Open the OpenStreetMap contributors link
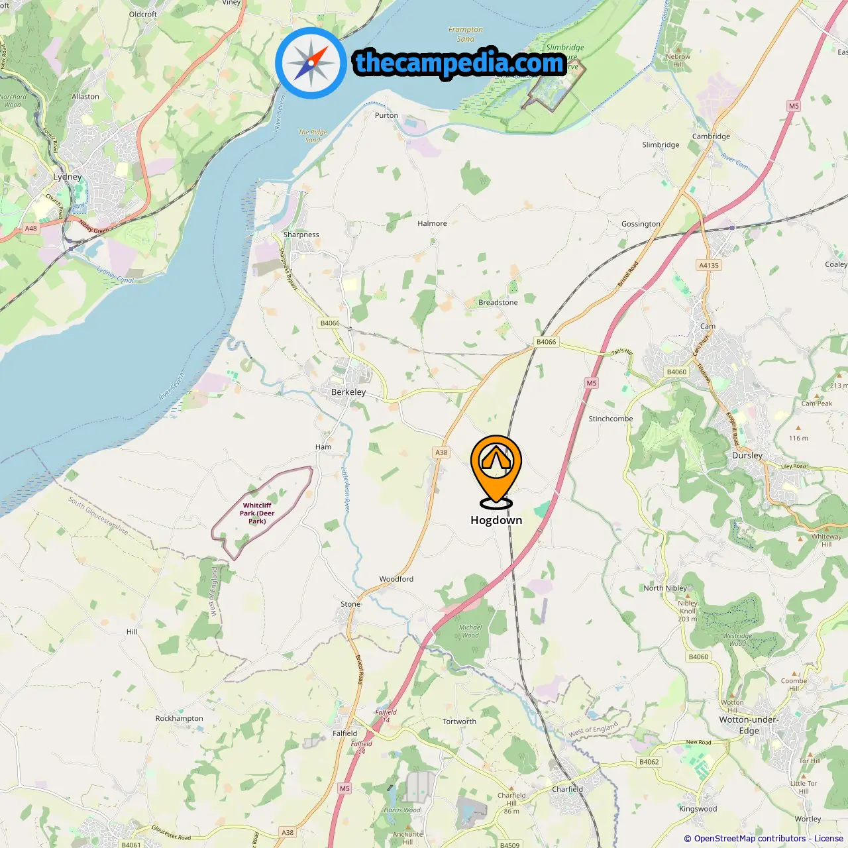 (x=750, y=838)
